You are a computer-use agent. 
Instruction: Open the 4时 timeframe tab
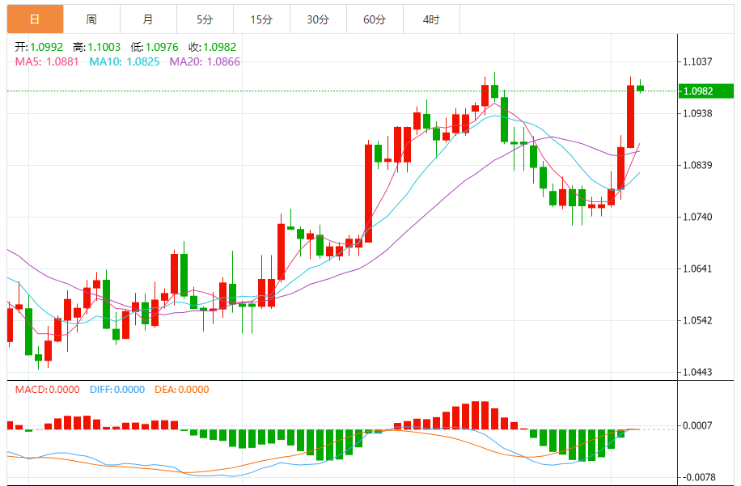(x=432, y=19)
